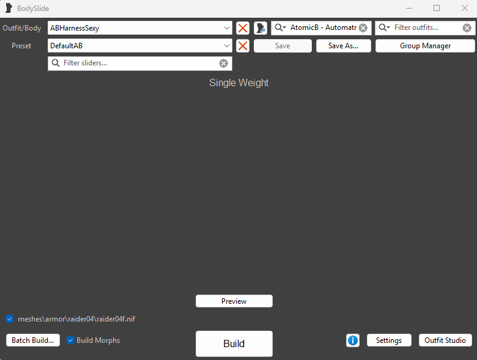Click the greyed Save button
This screenshot has height=360, width=477.
click(283, 46)
